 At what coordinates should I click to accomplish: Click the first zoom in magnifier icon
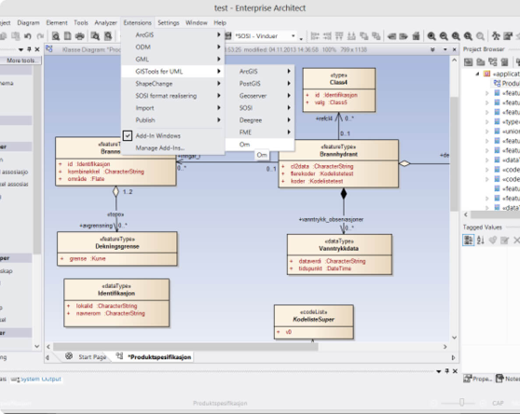[x=432, y=36]
